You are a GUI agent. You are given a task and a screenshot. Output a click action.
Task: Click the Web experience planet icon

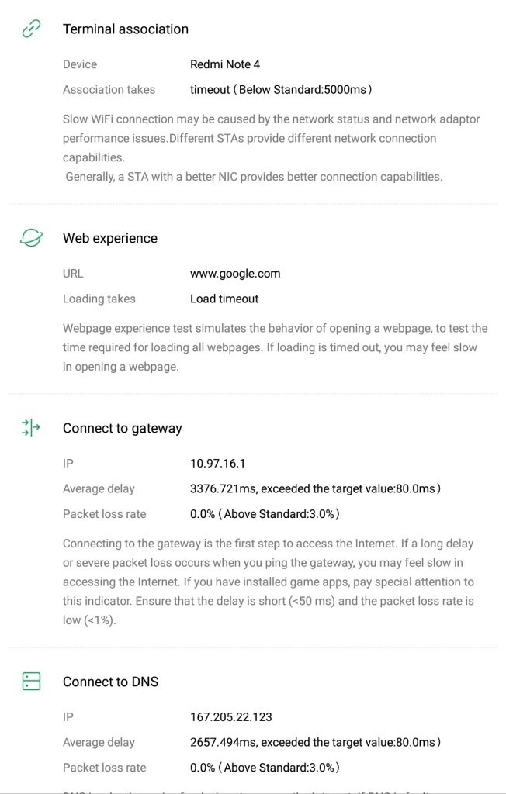tap(31, 239)
